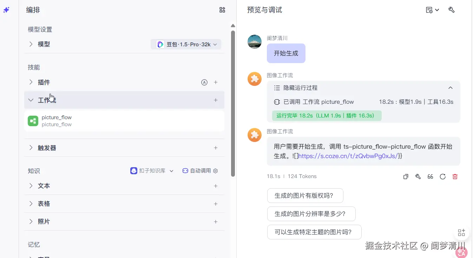Viewport: 473px width, 258px height.
Task: Add a plugin with the plus icon
Action: (x=216, y=82)
